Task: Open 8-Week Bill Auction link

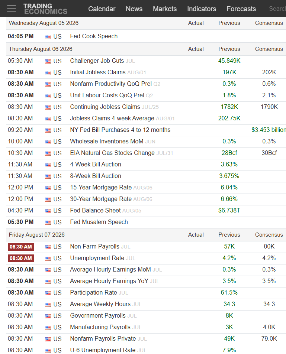Action: [x=96, y=176]
